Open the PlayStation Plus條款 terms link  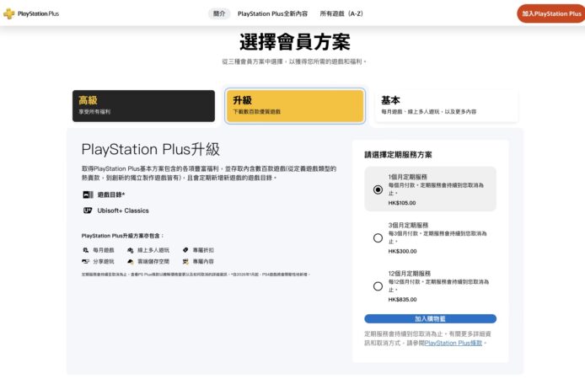pos(454,343)
